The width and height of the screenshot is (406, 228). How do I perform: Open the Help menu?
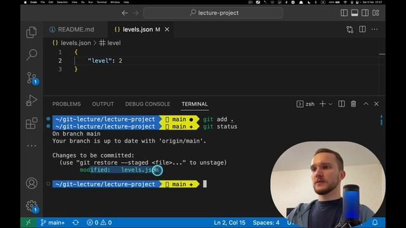coord(126,2)
